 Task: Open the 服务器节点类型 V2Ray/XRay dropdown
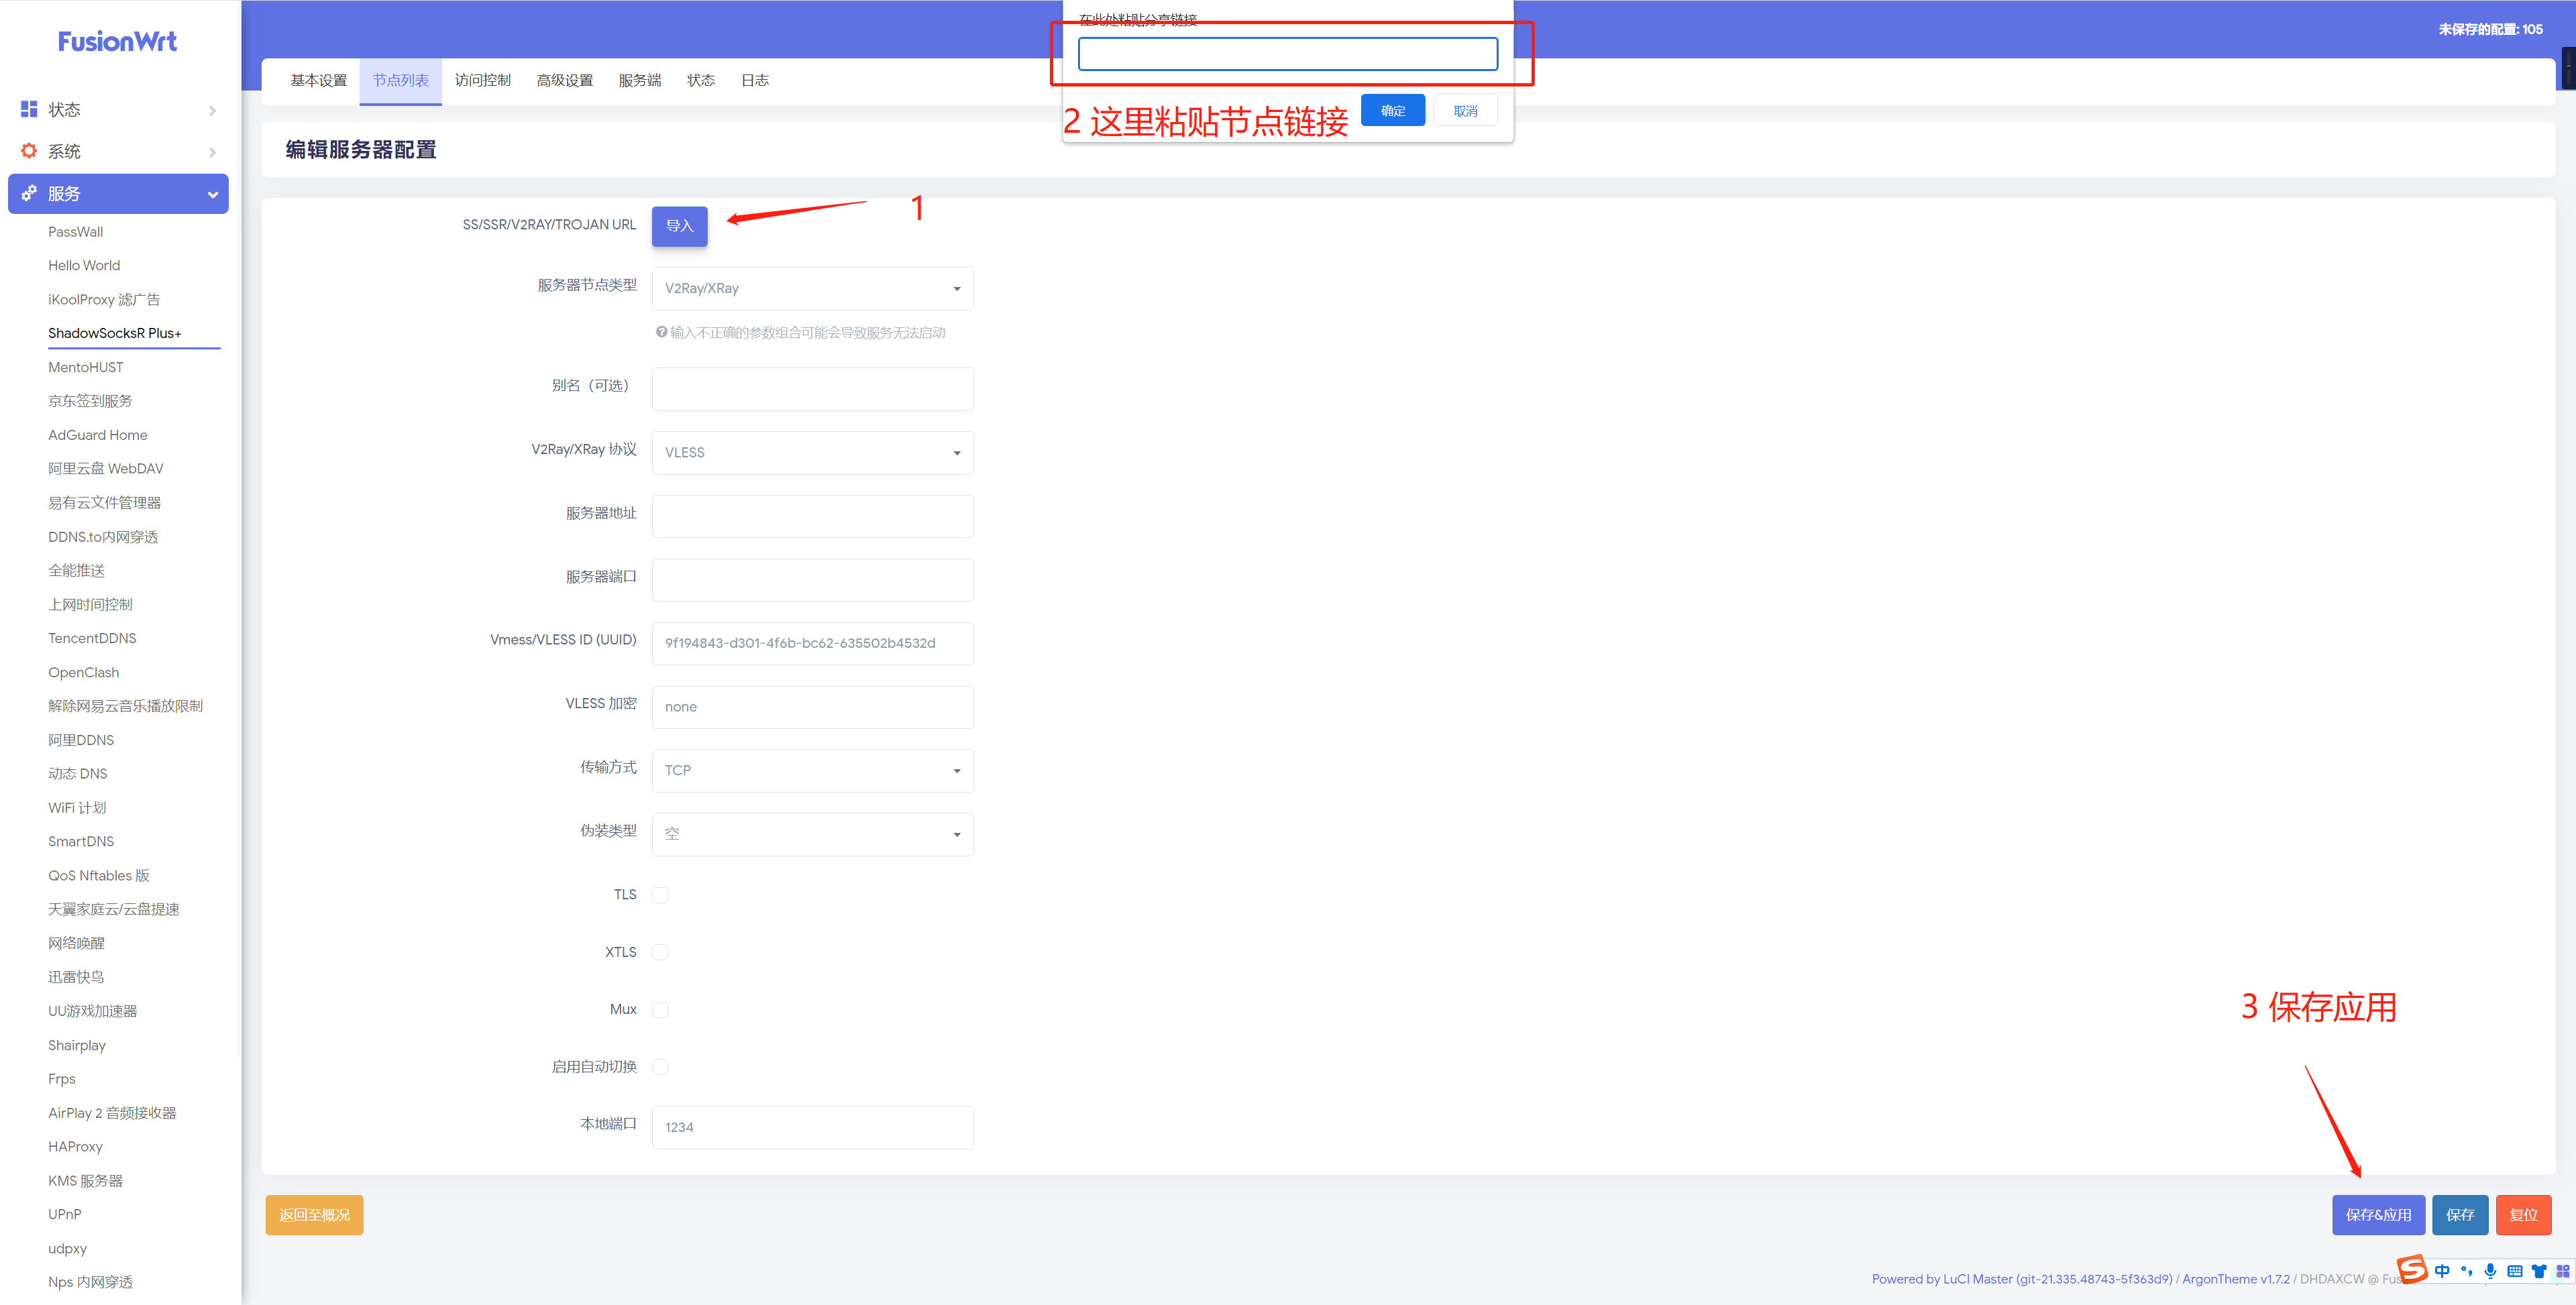tap(812, 288)
